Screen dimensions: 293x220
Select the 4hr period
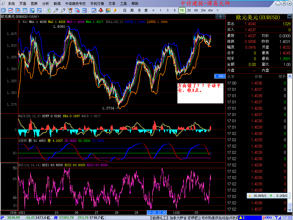pyautogui.click(x=210, y=10)
